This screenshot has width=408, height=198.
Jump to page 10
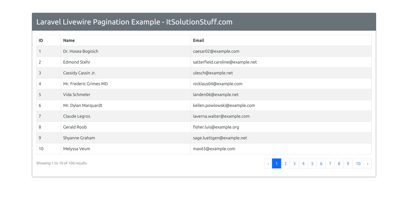click(358, 164)
